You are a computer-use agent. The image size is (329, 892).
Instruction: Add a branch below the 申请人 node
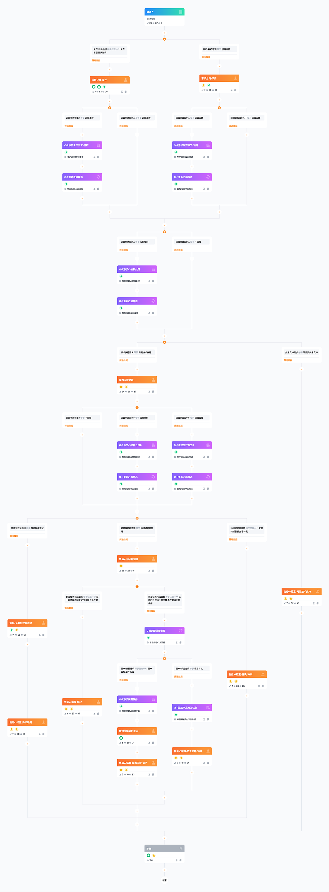point(164,39)
